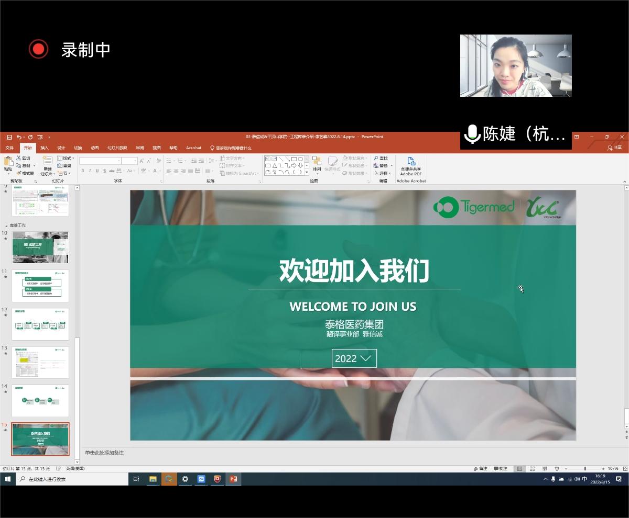Click the Find (查找) magnifier icon
629x518 pixels.
click(376, 158)
